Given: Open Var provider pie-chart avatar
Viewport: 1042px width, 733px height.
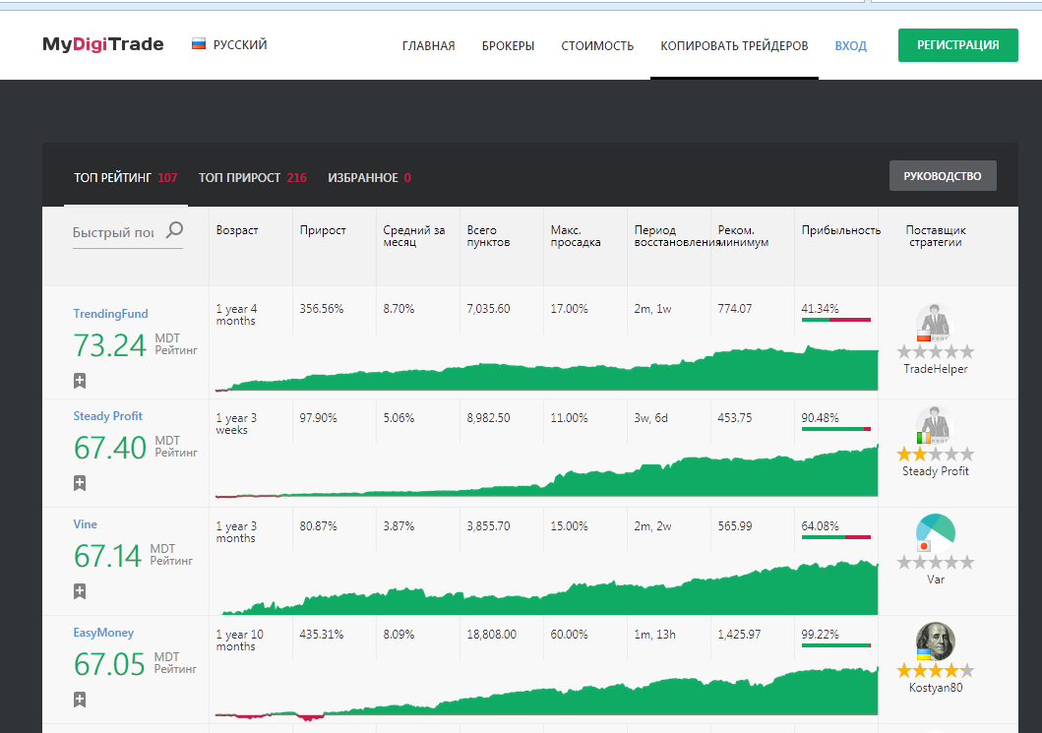Looking at the screenshot, I should [x=935, y=533].
